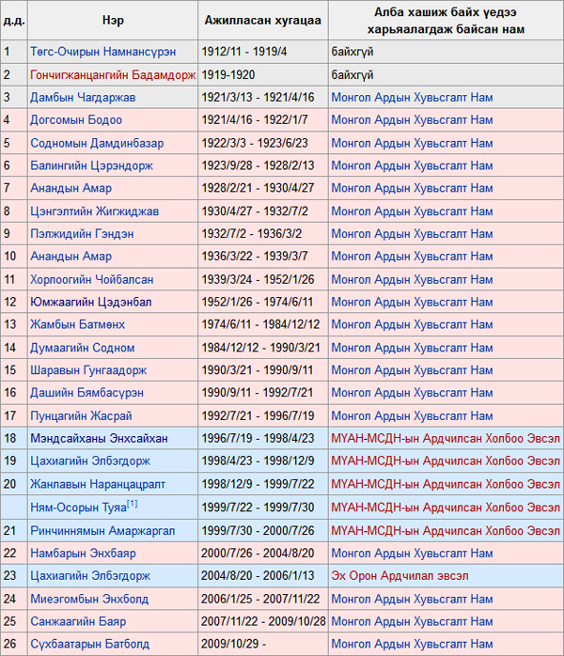
Task: Click байхгүй in Бадамдорж's row
Action: point(352,75)
